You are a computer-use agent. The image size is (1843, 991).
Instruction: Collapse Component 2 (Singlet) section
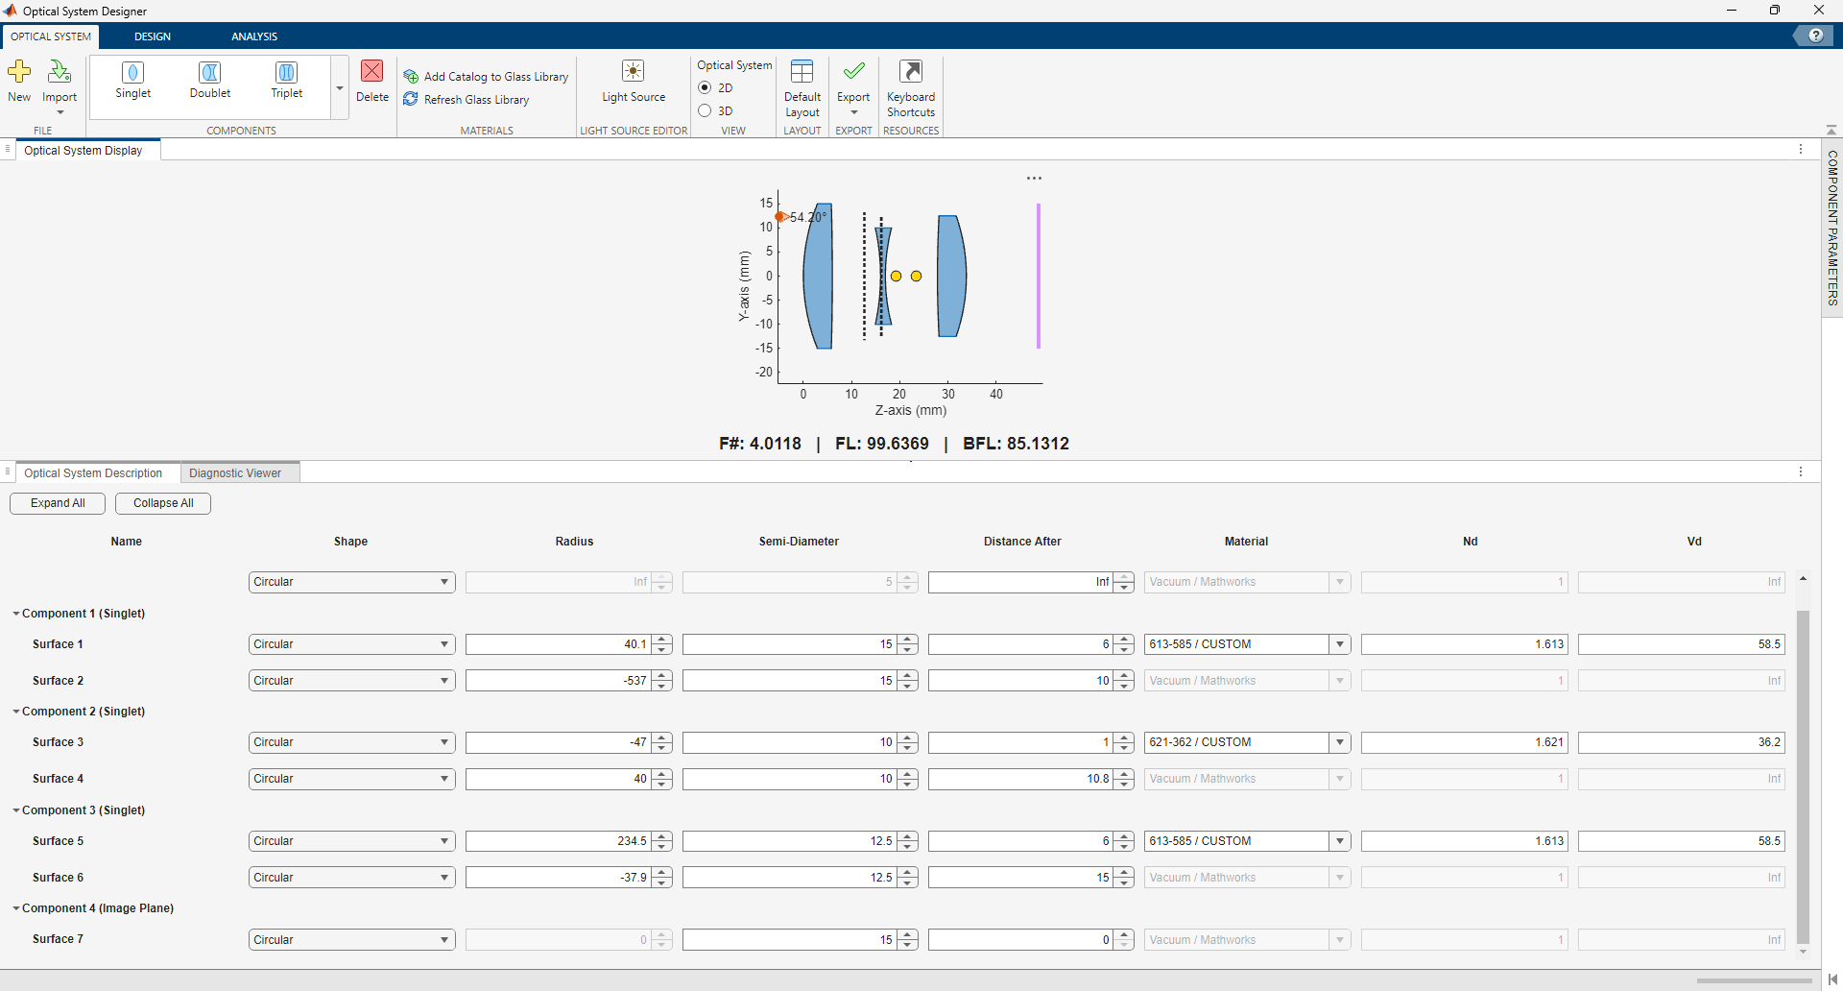pyautogui.click(x=15, y=711)
